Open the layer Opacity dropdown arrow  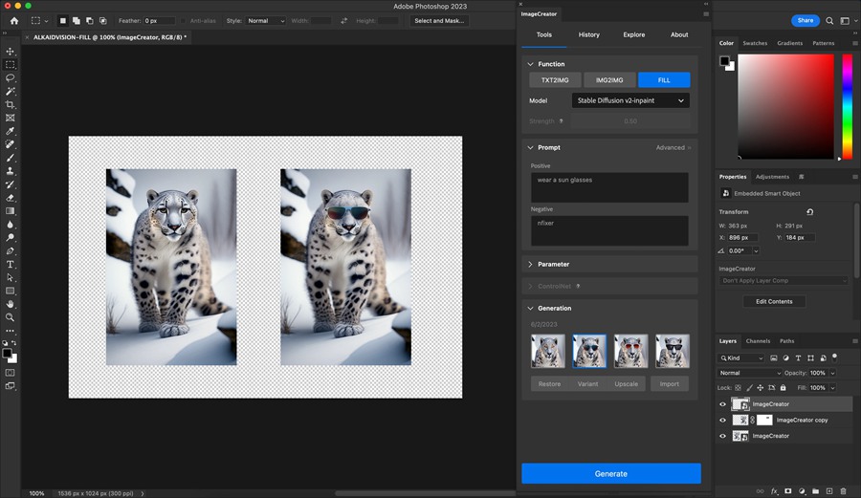pos(832,373)
